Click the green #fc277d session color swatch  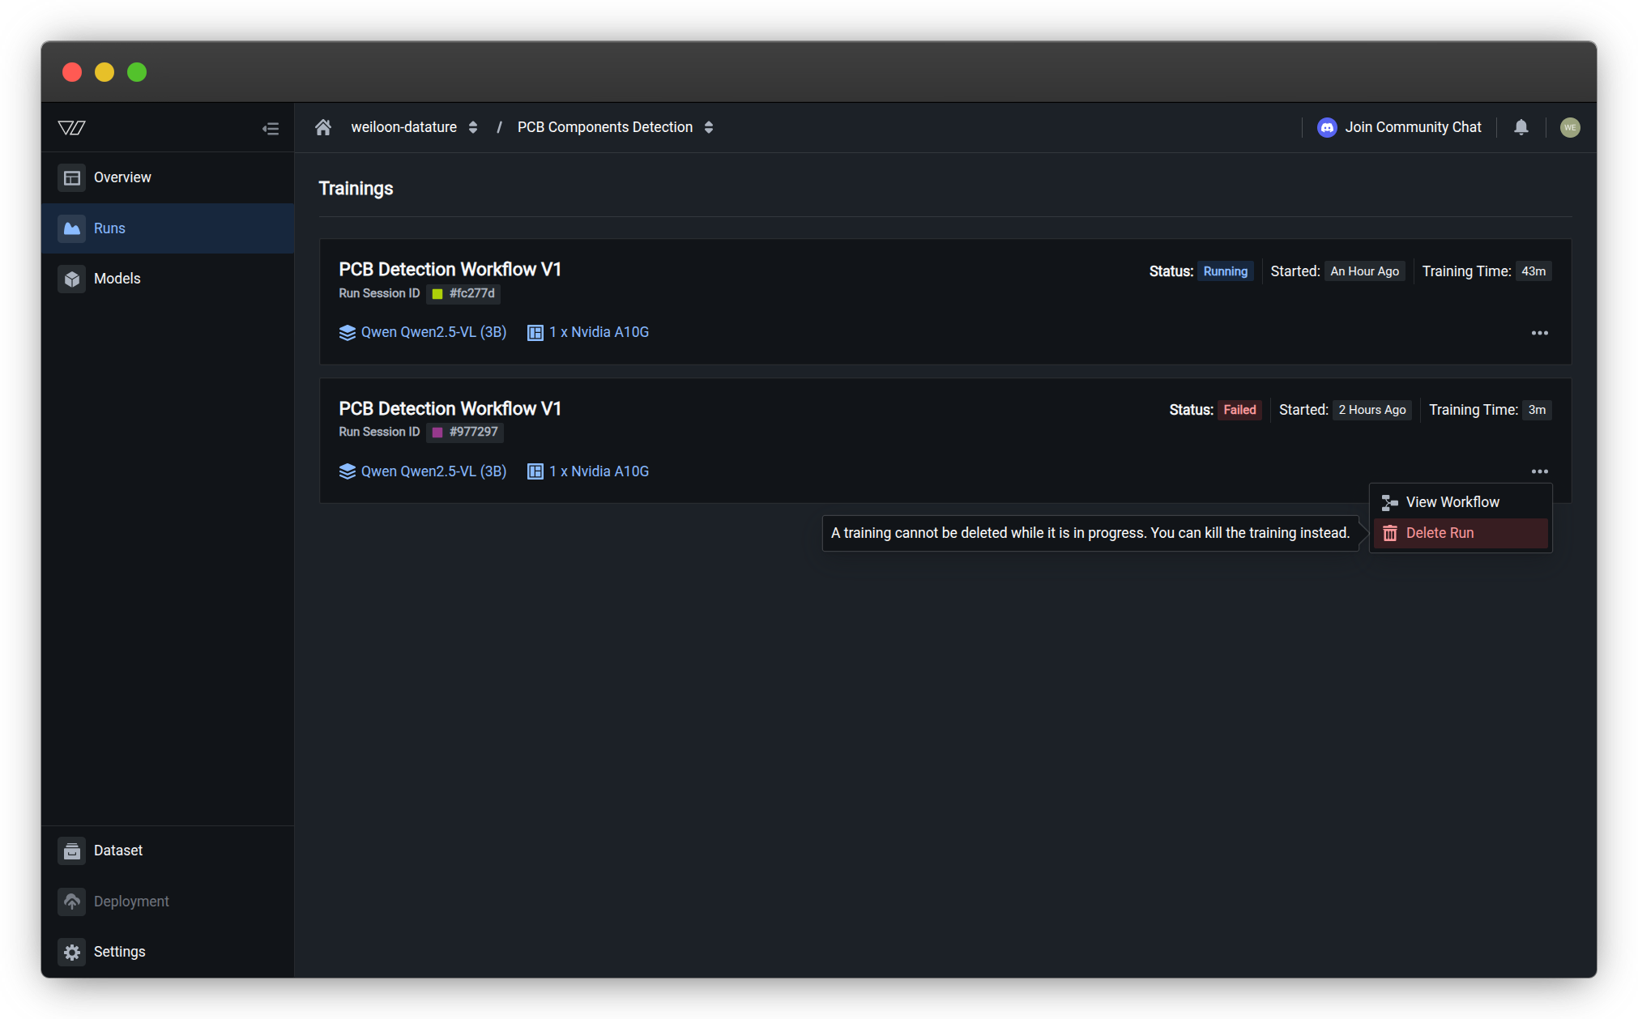pos(437,294)
